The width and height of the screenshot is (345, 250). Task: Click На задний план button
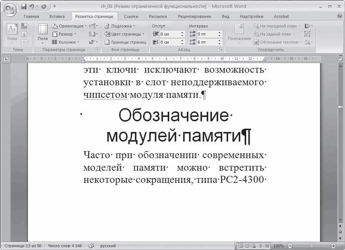click(274, 34)
